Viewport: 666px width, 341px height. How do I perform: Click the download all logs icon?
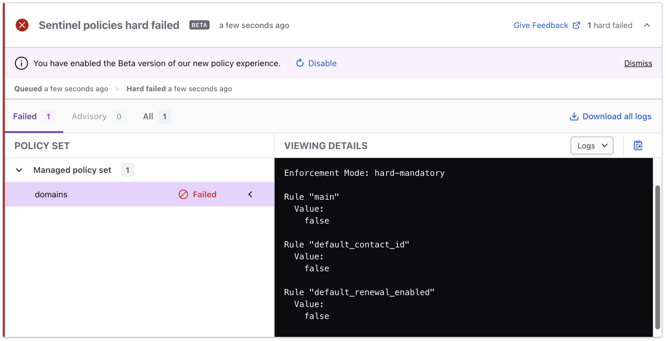pos(574,117)
